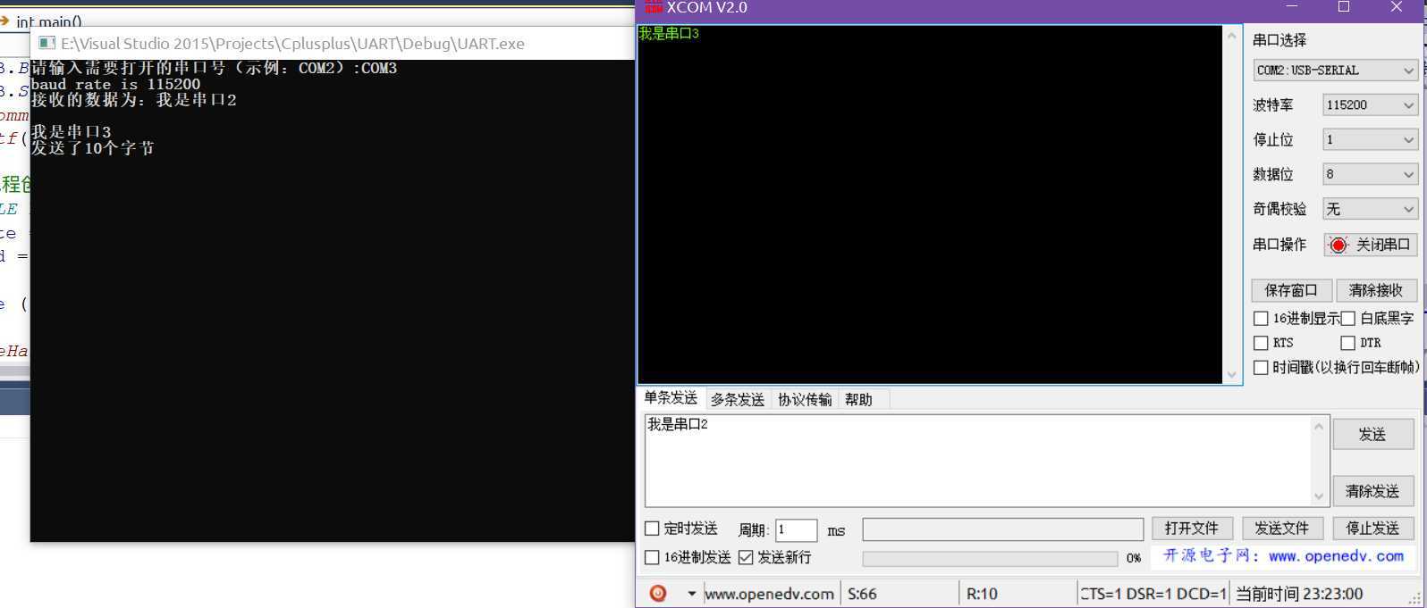The image size is (1427, 608).
Task: Toggle the DTR checkbox
Action: [1347, 343]
